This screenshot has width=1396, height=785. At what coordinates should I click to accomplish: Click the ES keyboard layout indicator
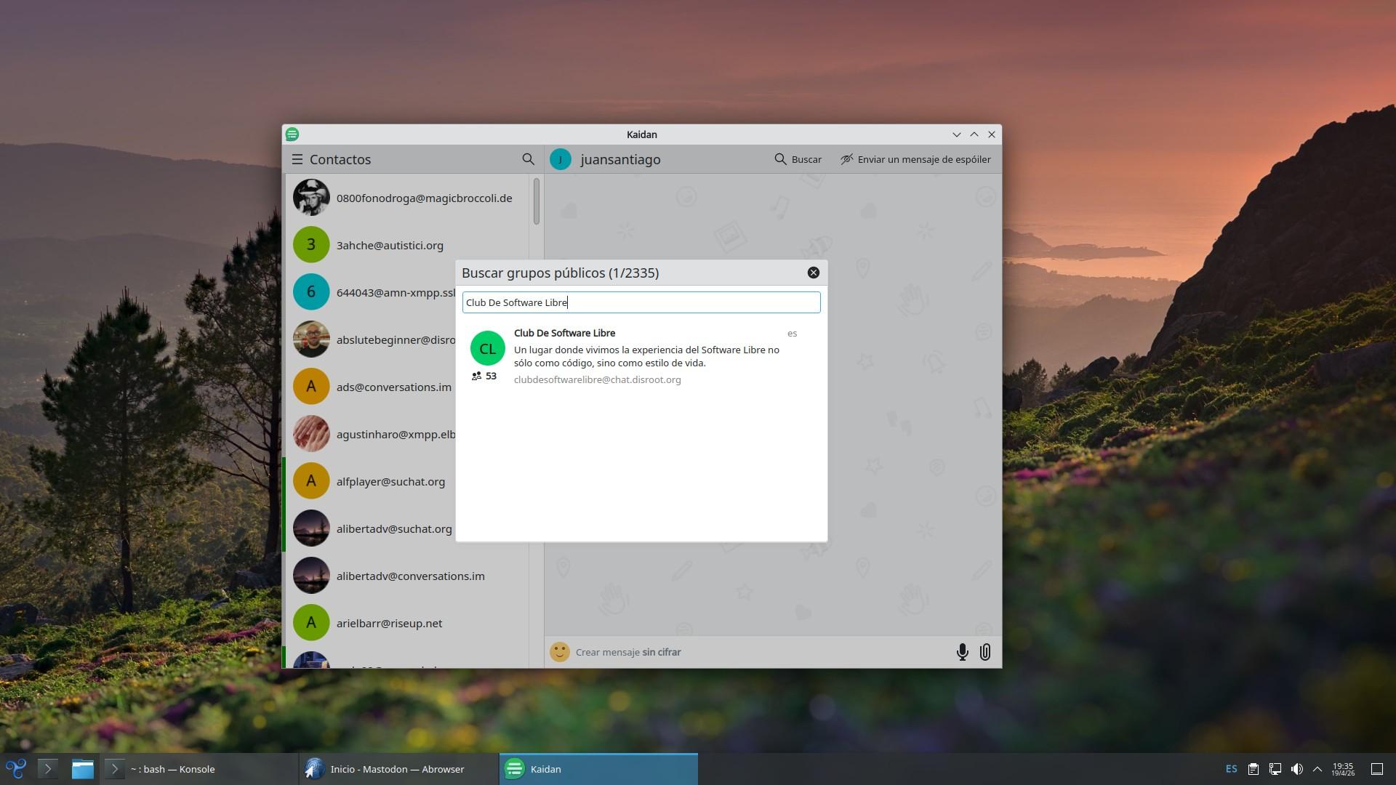[1231, 769]
